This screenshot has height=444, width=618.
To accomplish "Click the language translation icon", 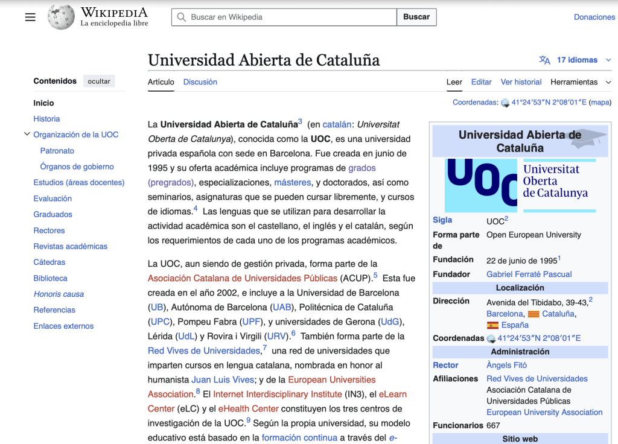I will 544,60.
